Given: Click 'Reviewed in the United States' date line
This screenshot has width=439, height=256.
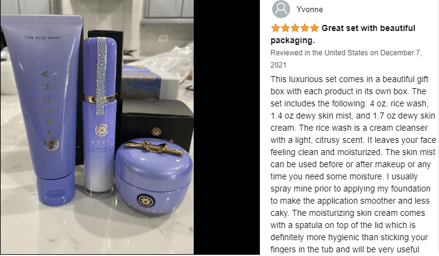Looking at the screenshot, I should (346, 59).
